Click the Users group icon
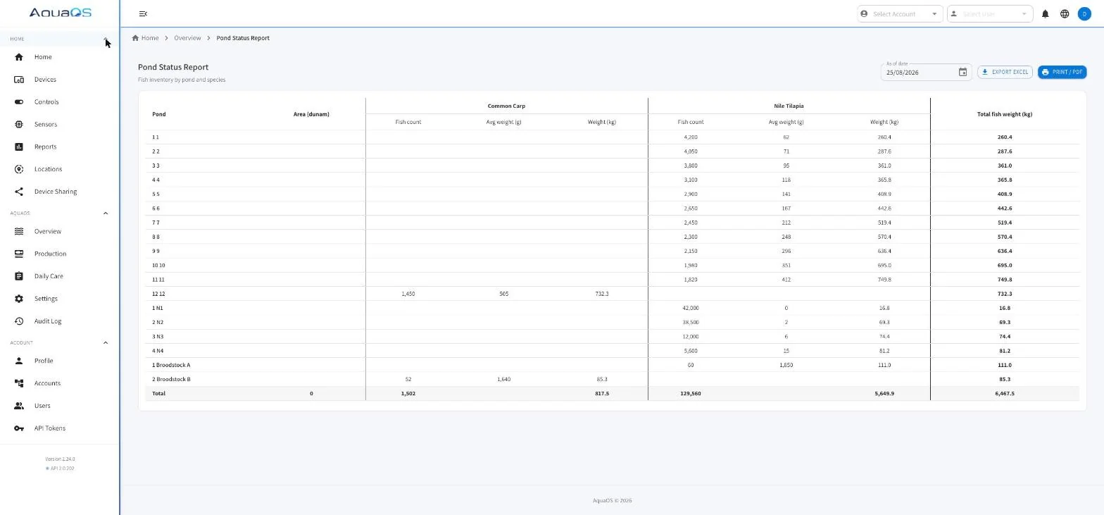The image size is (1104, 515). pos(19,406)
